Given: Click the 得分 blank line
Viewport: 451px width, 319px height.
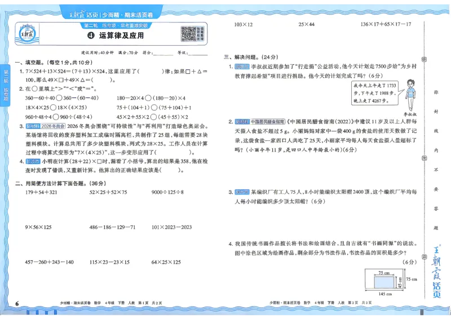Looking at the screenshot, I should coord(163,53).
